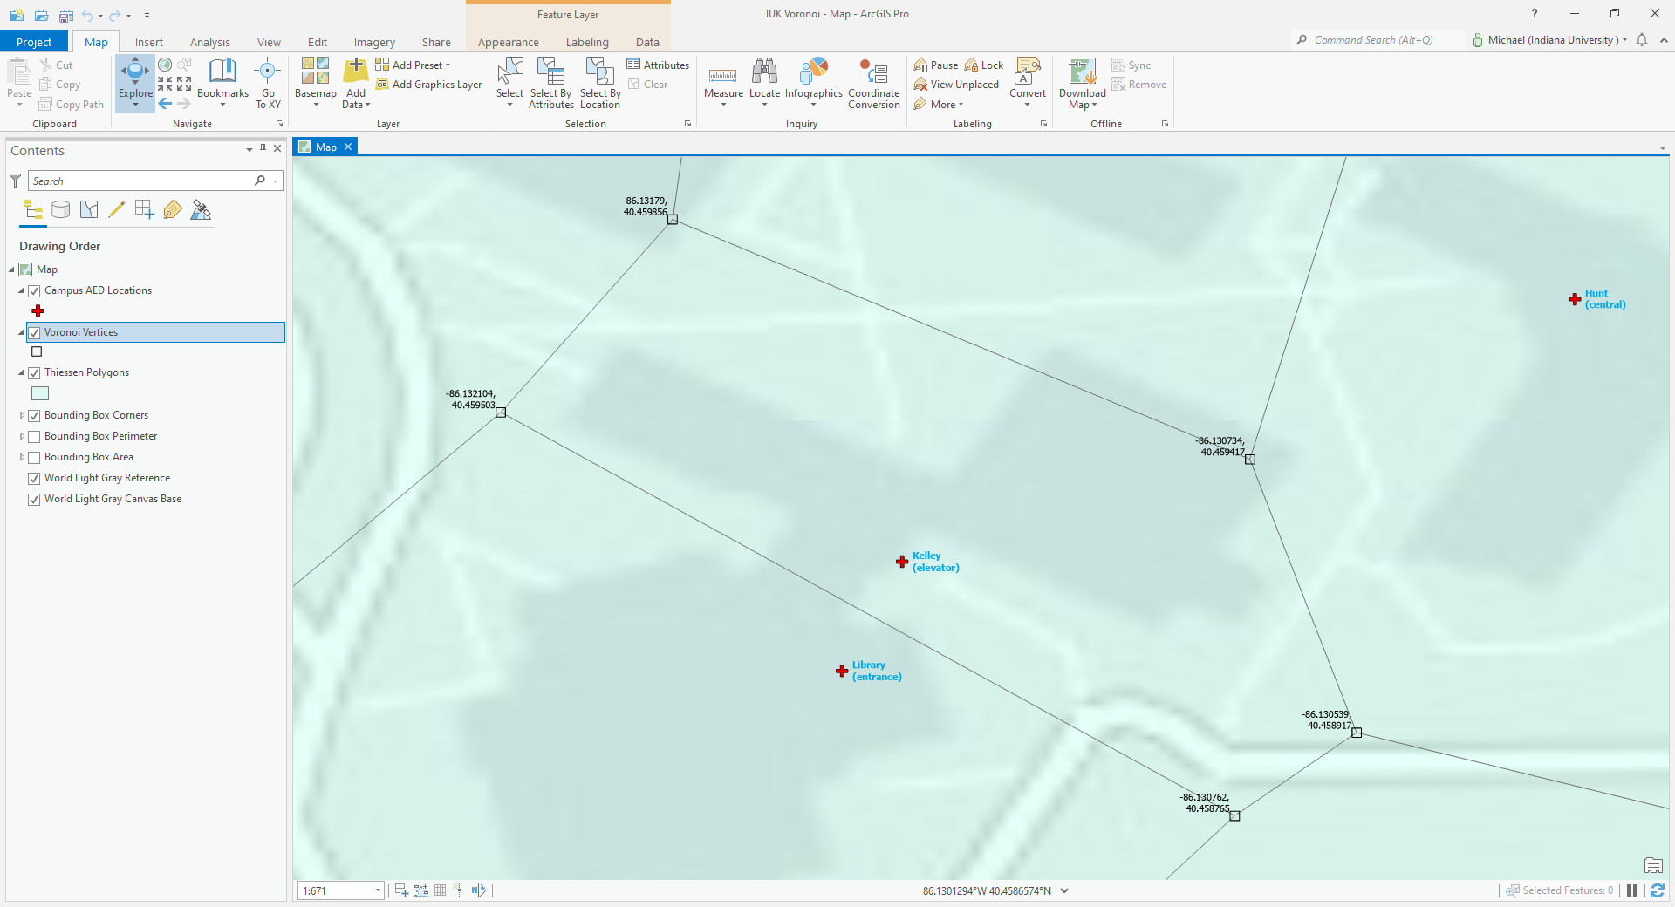Screen dimensions: 1675x907
Task: Open the Infographics tool
Action: click(x=813, y=83)
